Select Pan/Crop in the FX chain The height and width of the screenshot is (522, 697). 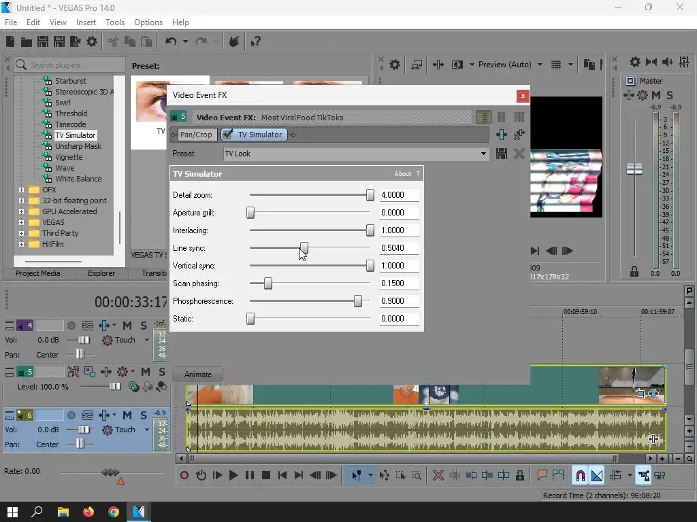click(196, 135)
